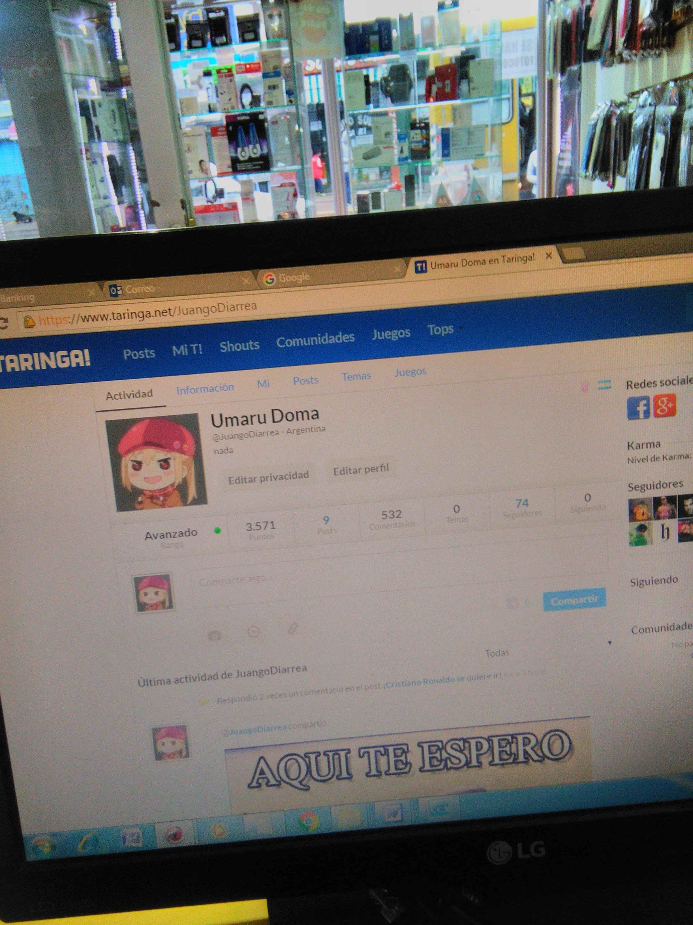Click the Editar perfil button
The height and width of the screenshot is (925, 693).
361,470
